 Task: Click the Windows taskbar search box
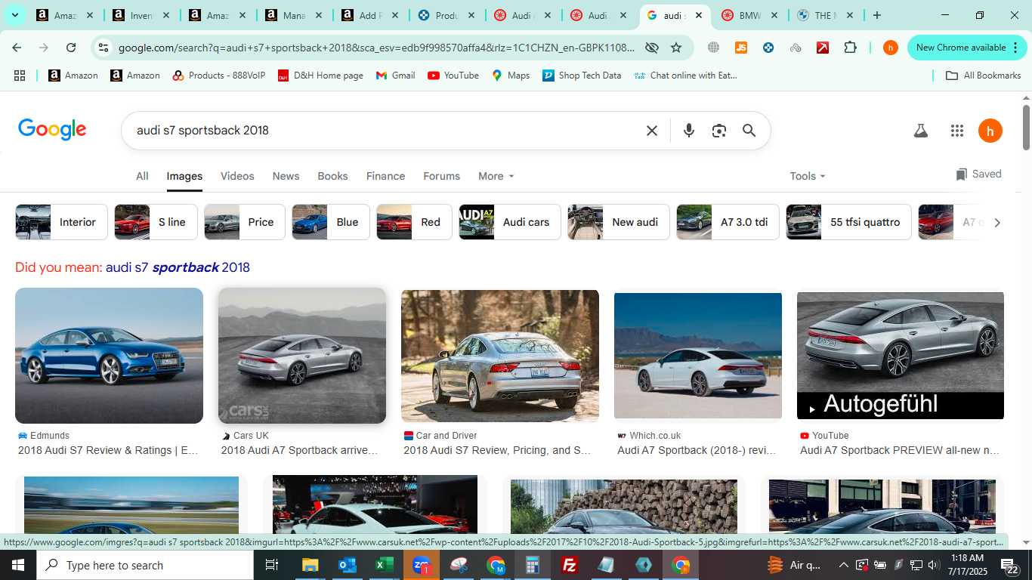[145, 565]
